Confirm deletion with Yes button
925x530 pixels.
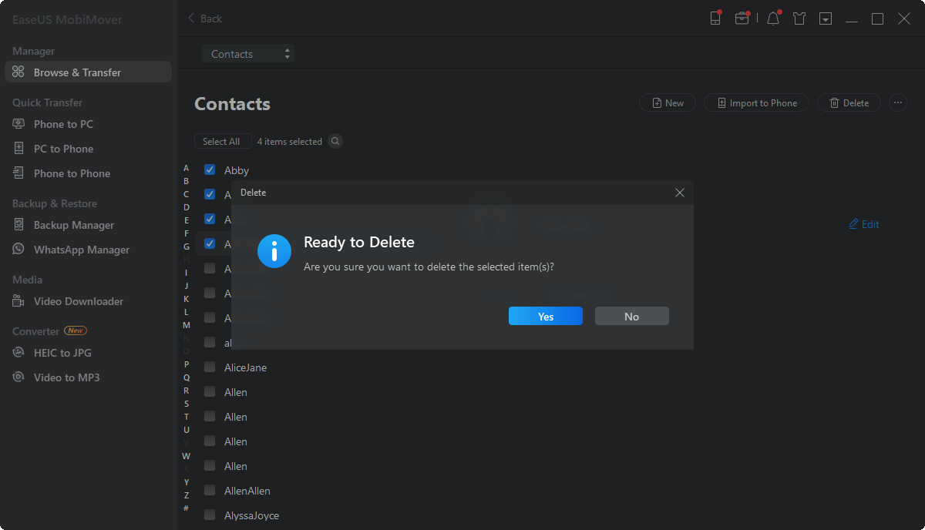click(546, 316)
